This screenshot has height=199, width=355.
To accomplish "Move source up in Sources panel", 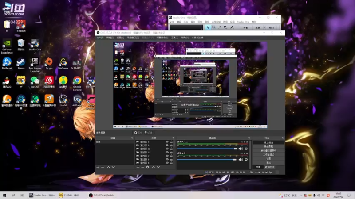I will tap(154, 167).
